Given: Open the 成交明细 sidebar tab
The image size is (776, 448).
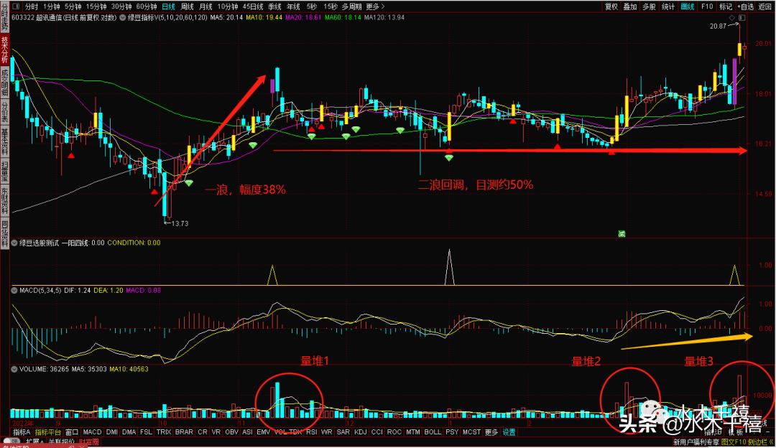Looking at the screenshot, I should pyautogui.click(x=4, y=82).
